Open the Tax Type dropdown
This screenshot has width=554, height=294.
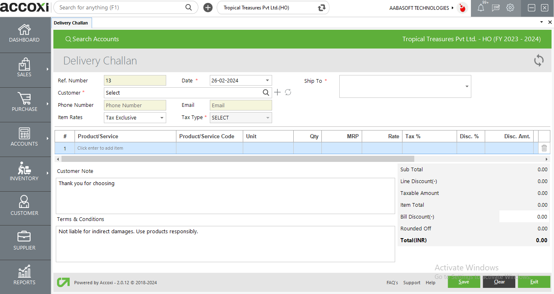tap(267, 118)
